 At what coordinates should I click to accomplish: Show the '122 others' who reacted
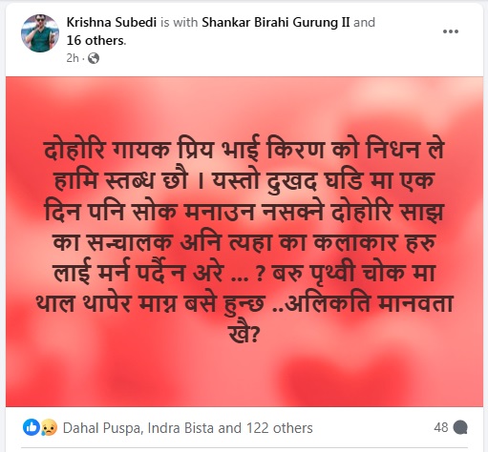pos(280,428)
